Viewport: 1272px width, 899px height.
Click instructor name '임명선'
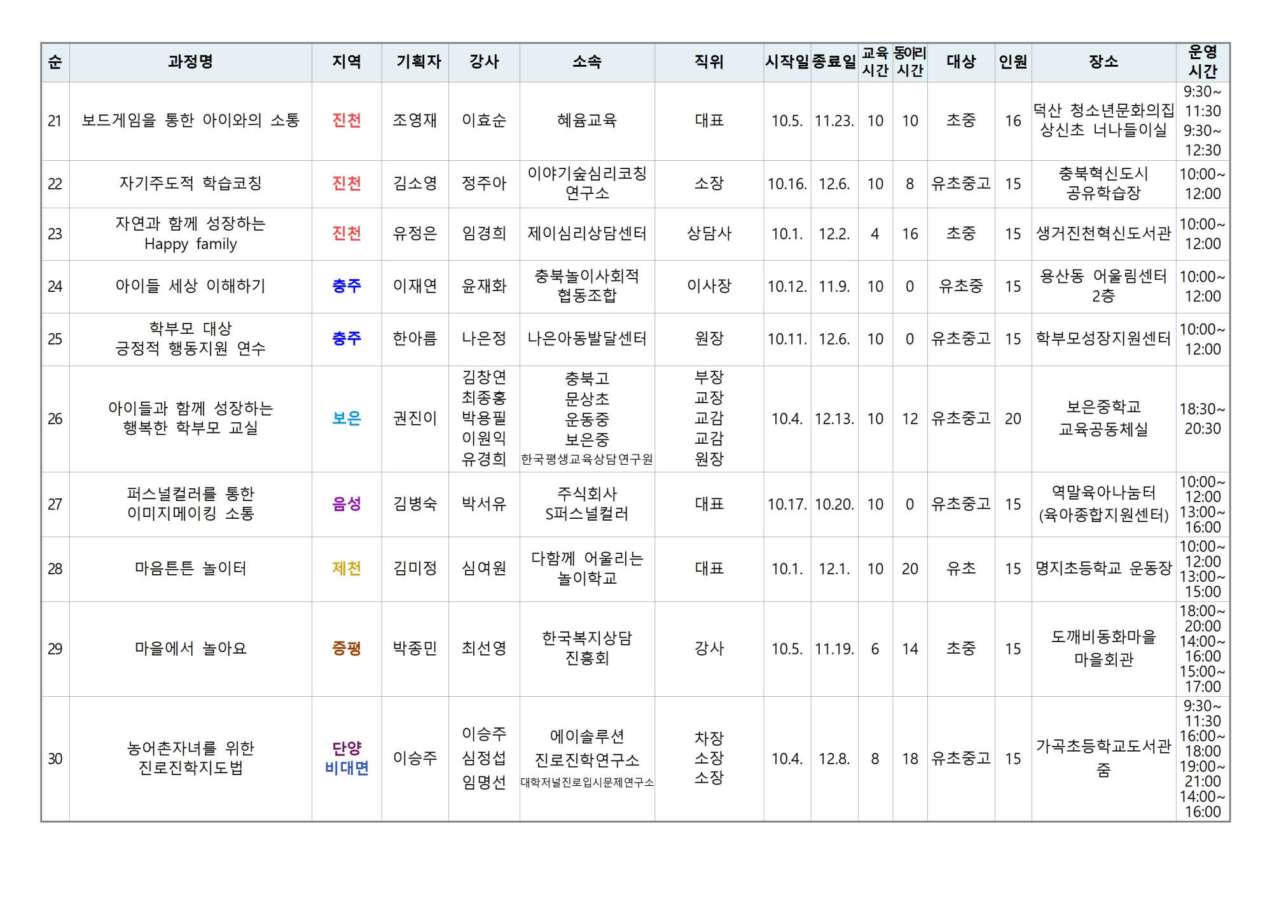pos(484,782)
